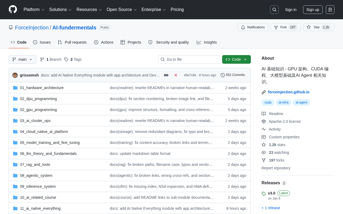Click the grissomsh avatar image
343x214 pixels.
[x=15, y=75]
